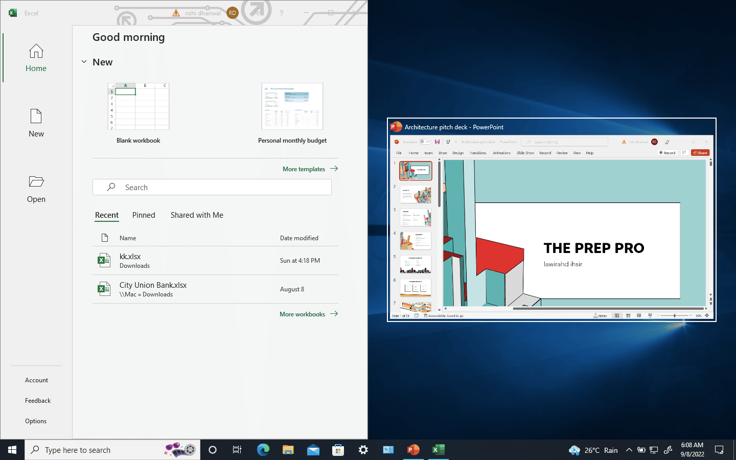Toggle AutoSave switch in PowerPoint
Image resolution: width=736 pixels, height=460 pixels.
click(x=425, y=142)
